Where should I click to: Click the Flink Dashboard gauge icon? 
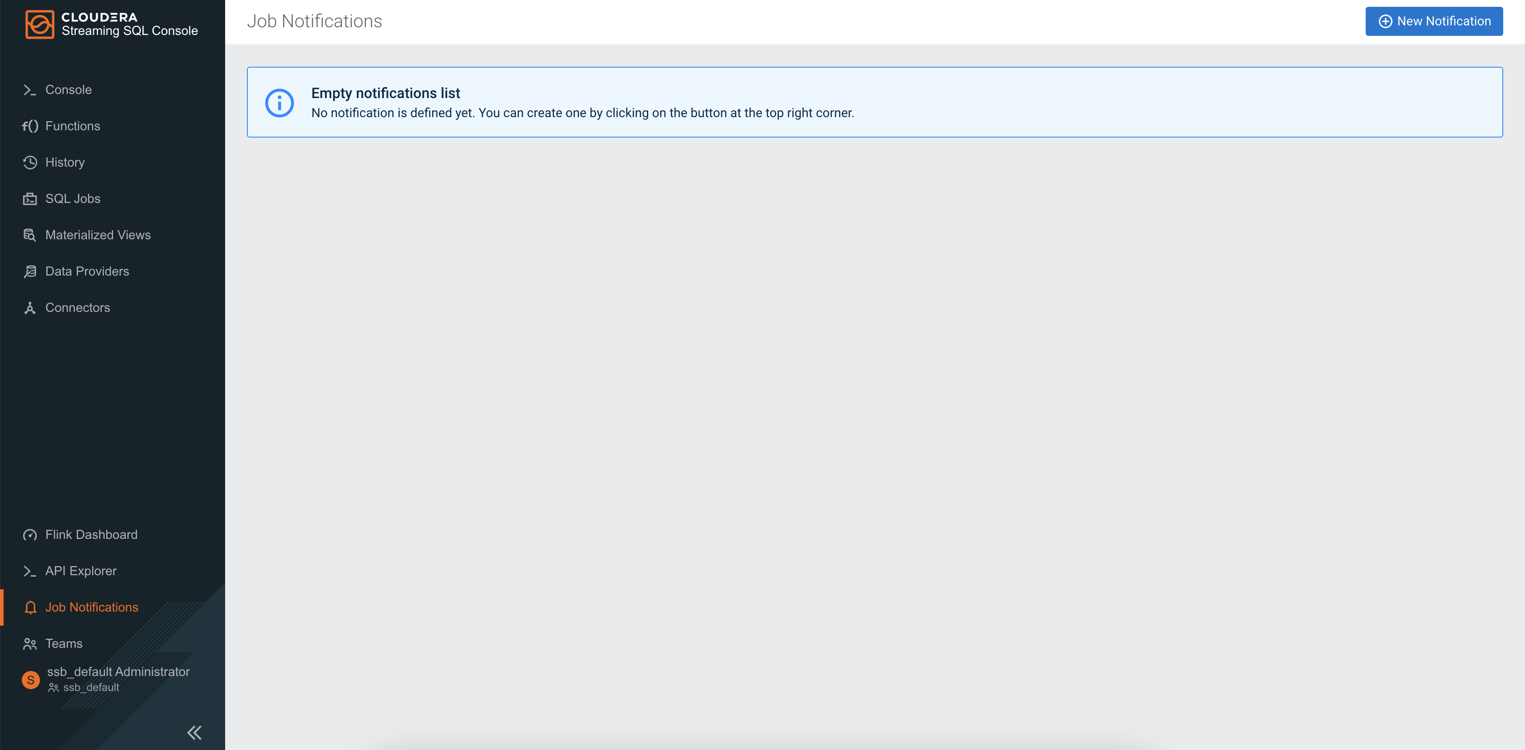click(30, 535)
